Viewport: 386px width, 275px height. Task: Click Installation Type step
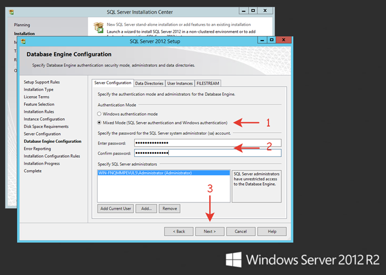(x=38, y=89)
